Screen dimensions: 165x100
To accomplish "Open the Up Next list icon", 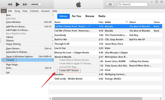I will (110, 4).
